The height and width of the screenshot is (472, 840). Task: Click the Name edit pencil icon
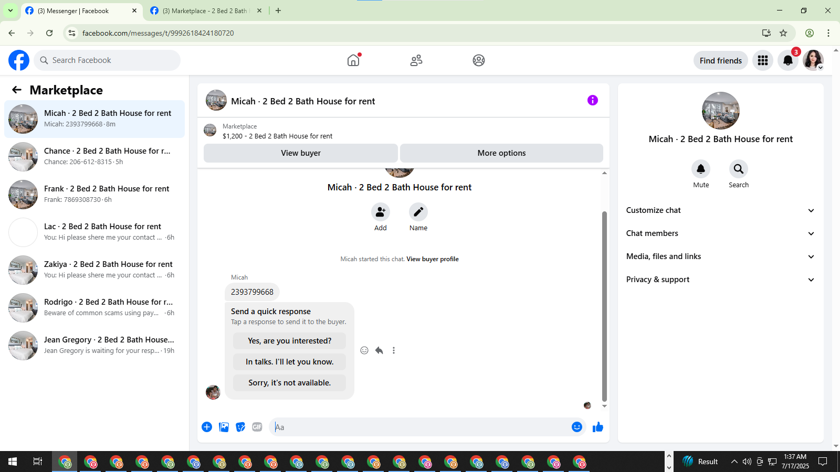[418, 212]
